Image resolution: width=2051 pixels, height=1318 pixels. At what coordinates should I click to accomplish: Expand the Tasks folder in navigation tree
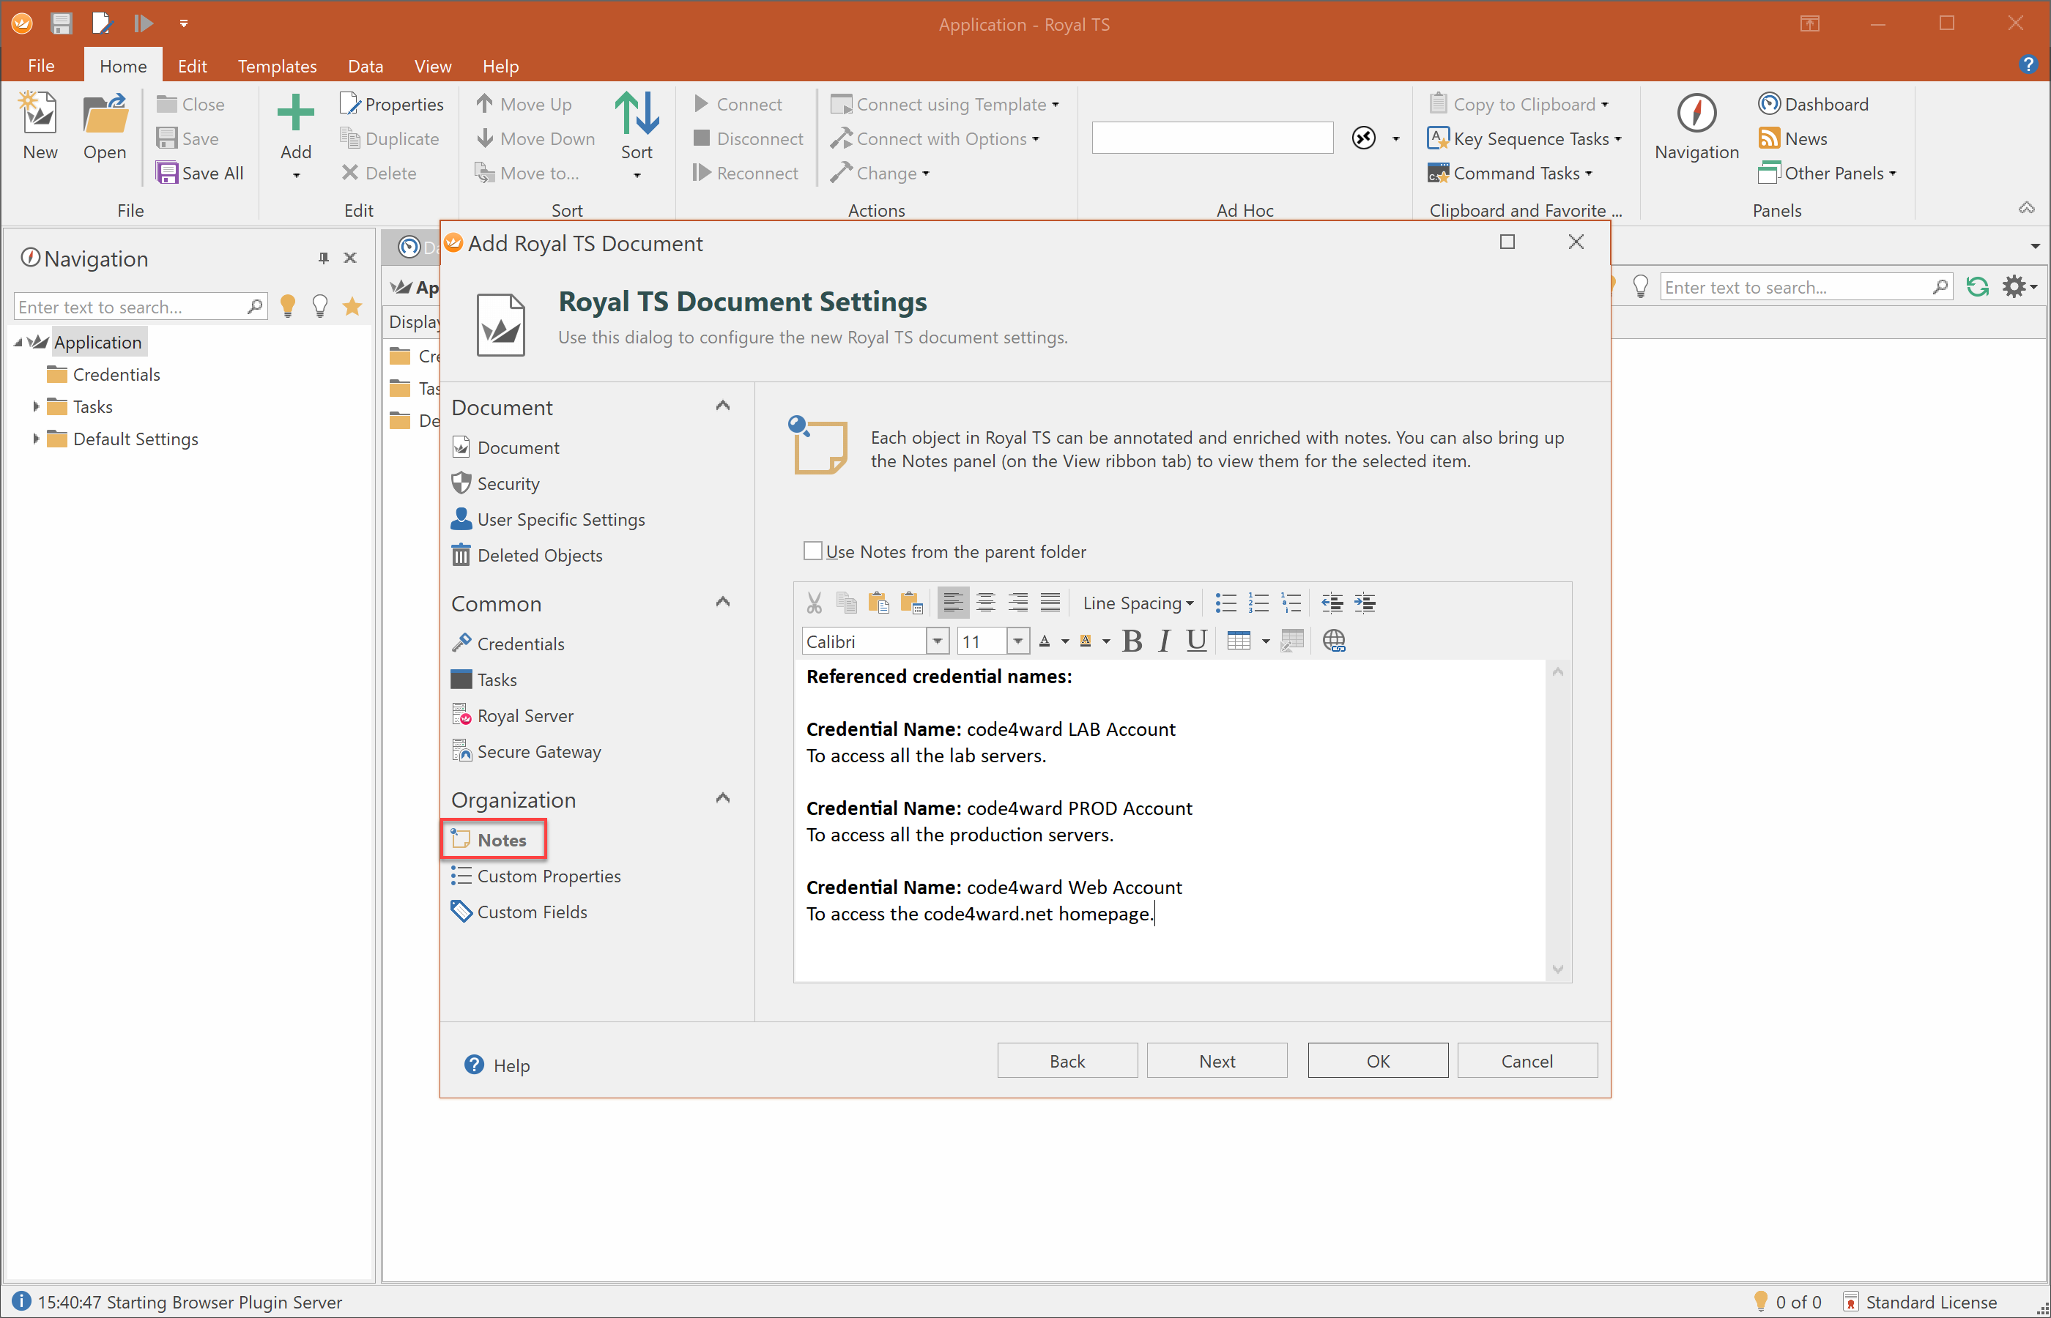pos(36,406)
